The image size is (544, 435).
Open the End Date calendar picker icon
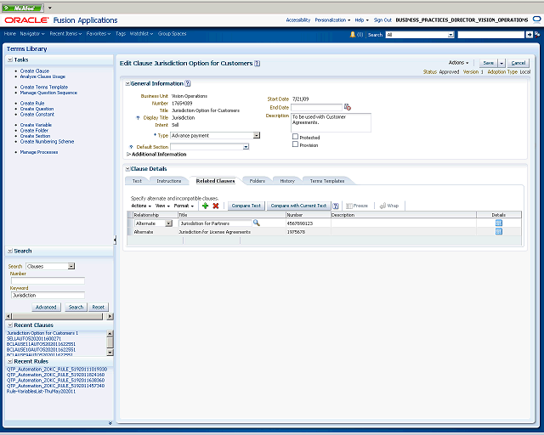[x=348, y=107]
